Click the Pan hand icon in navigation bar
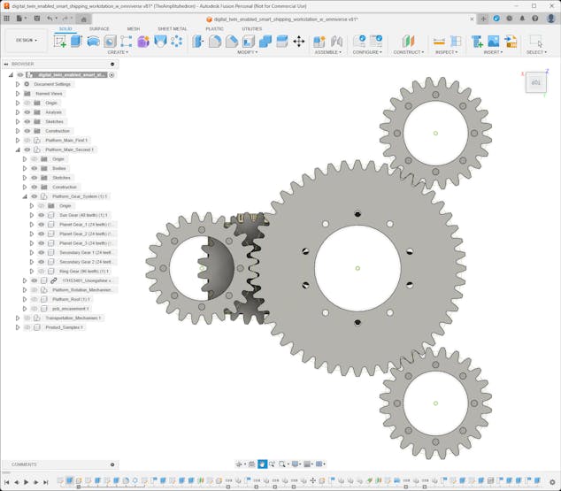 coord(262,464)
